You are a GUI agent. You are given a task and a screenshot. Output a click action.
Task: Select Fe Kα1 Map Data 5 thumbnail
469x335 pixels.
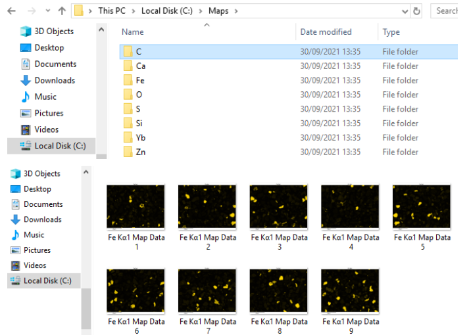click(x=422, y=206)
